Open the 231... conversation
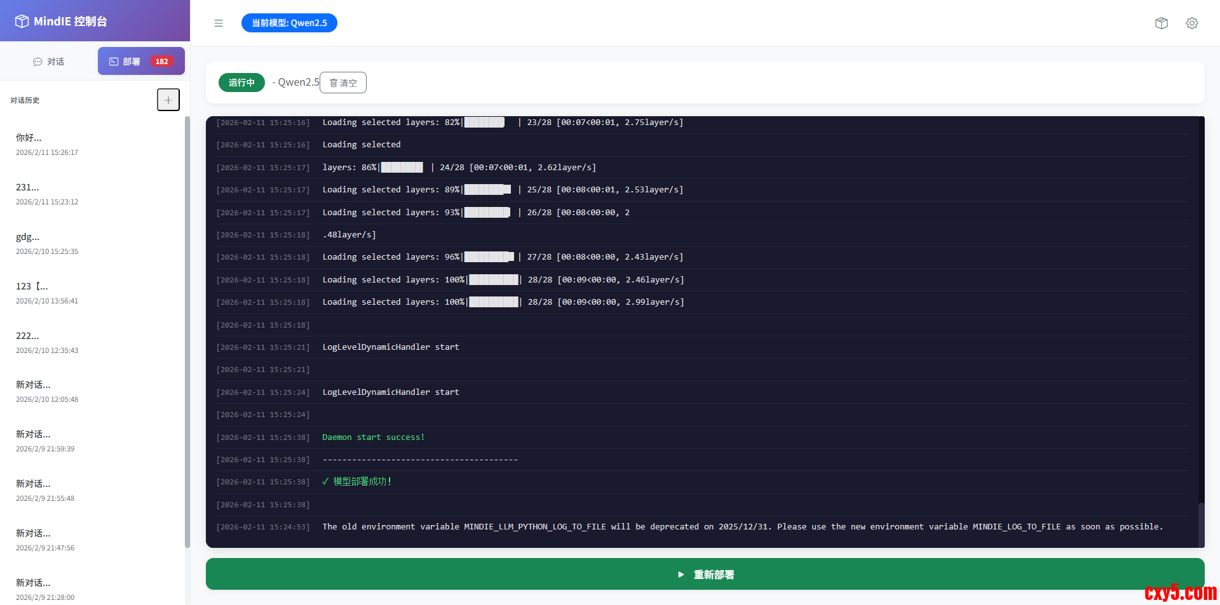Image resolution: width=1220 pixels, height=605 pixels. coord(92,194)
